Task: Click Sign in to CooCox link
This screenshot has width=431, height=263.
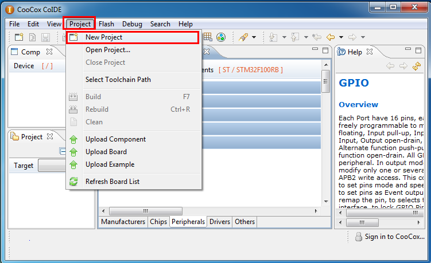Action: tap(394, 237)
